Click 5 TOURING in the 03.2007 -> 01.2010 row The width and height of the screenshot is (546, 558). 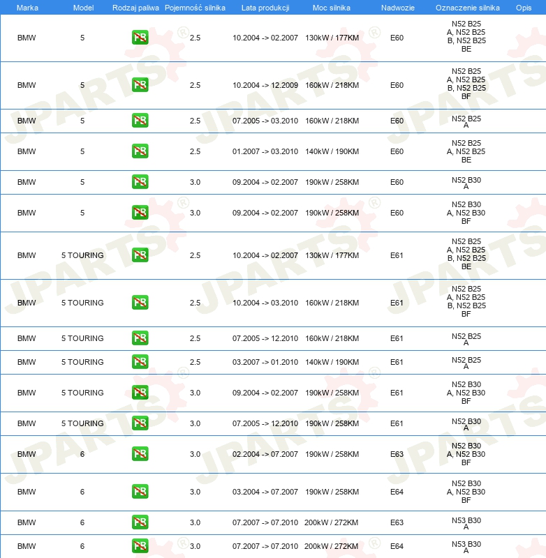click(x=82, y=362)
